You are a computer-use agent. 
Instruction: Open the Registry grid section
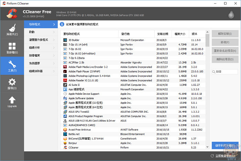12,48
